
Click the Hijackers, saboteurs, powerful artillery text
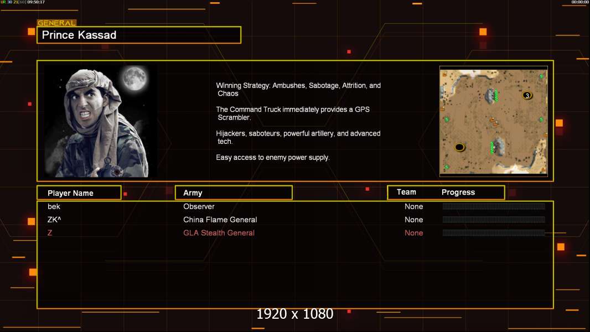[x=298, y=137]
